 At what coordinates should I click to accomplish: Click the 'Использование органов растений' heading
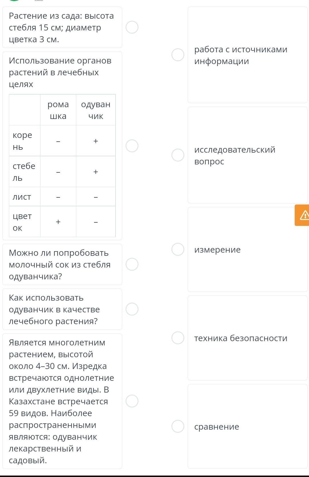point(60,72)
